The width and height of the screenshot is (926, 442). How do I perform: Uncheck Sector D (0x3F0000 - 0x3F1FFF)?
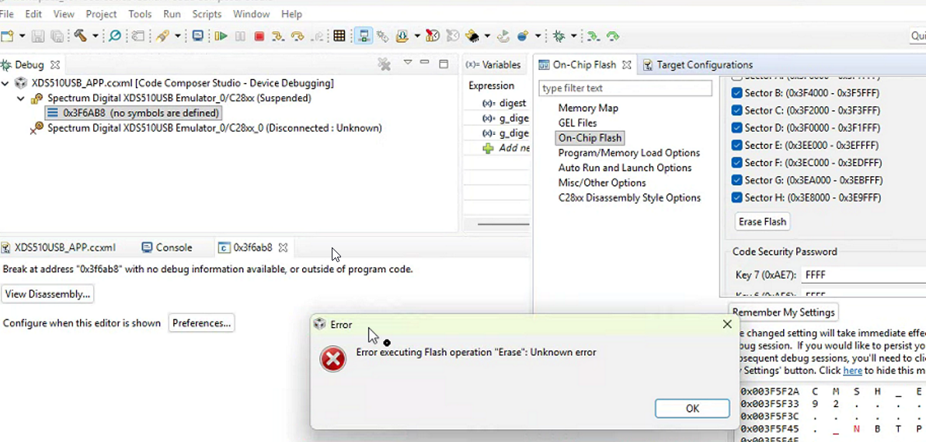point(736,128)
